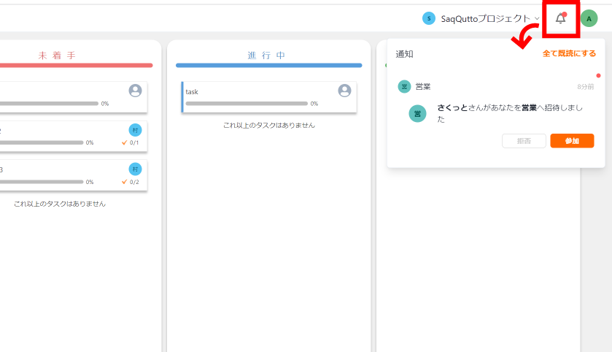Open the green "A" user avatar menu
This screenshot has width=612, height=352.
click(589, 19)
